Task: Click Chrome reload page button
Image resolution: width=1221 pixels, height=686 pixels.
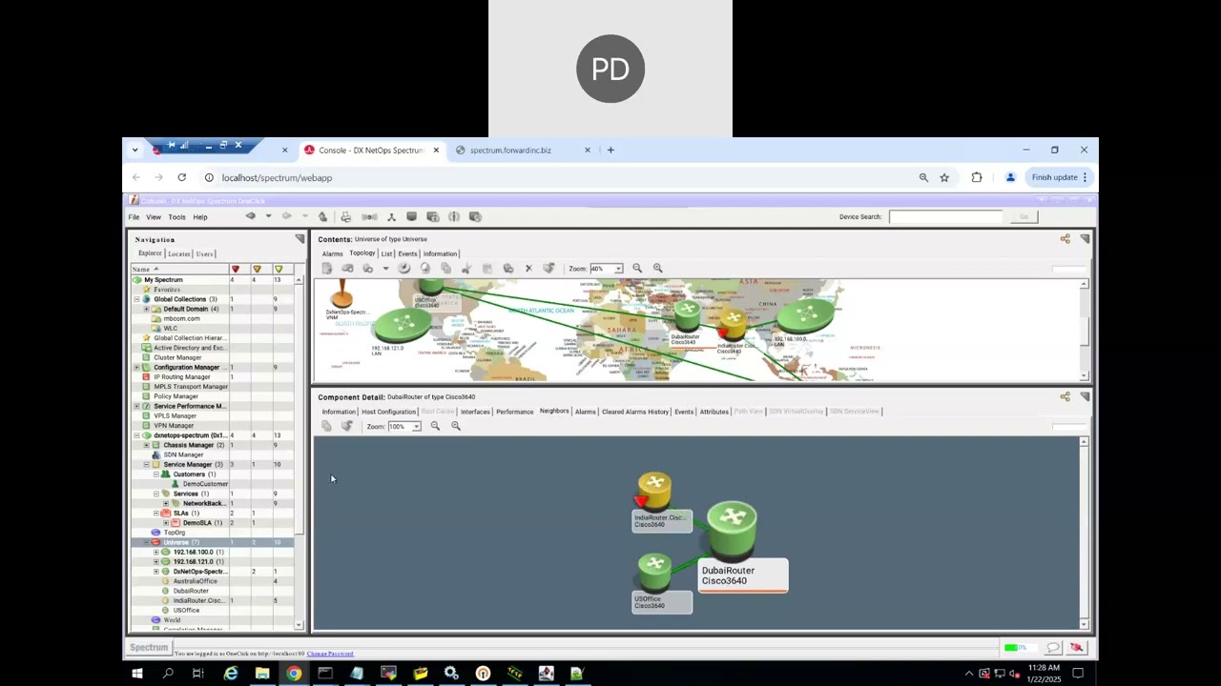Action: pyautogui.click(x=181, y=177)
